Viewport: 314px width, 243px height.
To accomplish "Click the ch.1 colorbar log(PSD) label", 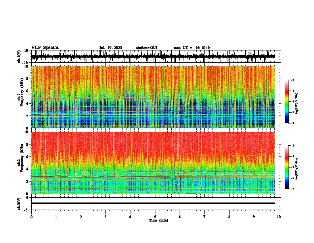I will pyautogui.click(x=297, y=104).
